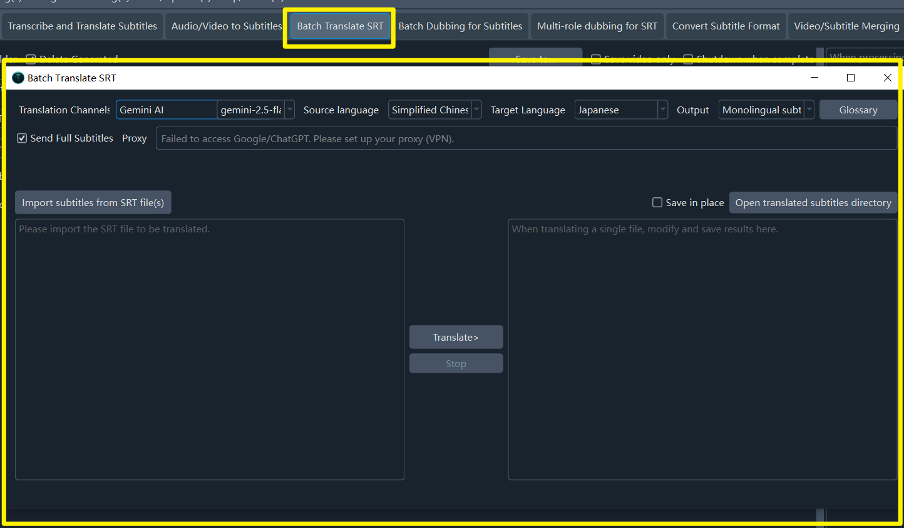Click the Glossary button
904x528 pixels.
[x=858, y=110]
